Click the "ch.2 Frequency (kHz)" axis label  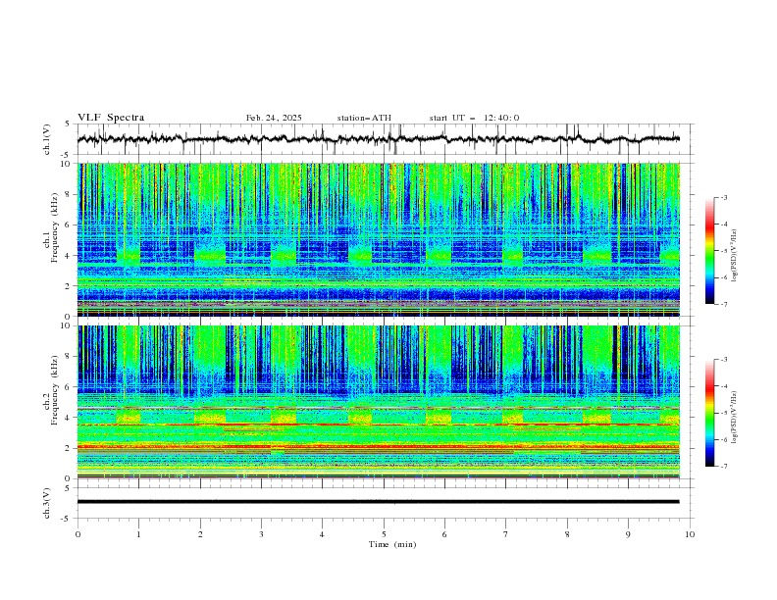51,390
